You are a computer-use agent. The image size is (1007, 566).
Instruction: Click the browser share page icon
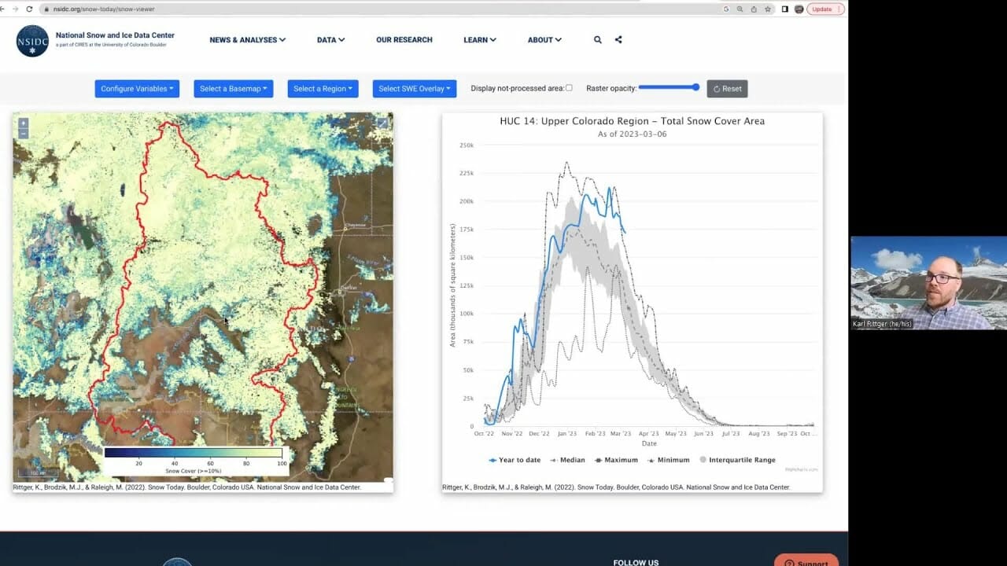pyautogui.click(x=754, y=9)
